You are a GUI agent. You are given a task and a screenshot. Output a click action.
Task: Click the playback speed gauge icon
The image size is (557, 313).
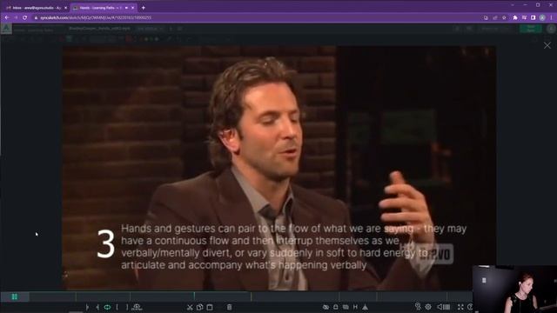click(x=137, y=307)
